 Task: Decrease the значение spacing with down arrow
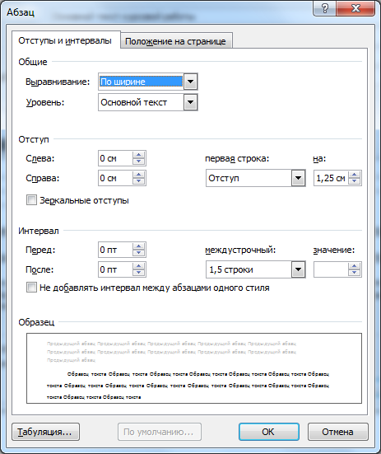(x=355, y=273)
